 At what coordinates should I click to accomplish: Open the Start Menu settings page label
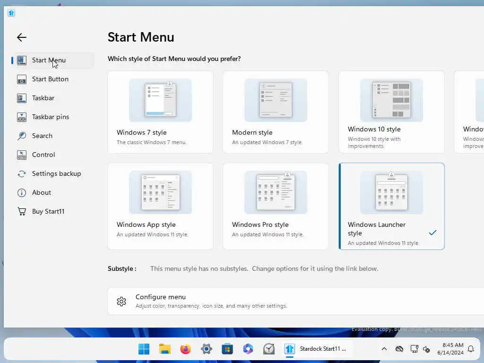[x=49, y=60]
